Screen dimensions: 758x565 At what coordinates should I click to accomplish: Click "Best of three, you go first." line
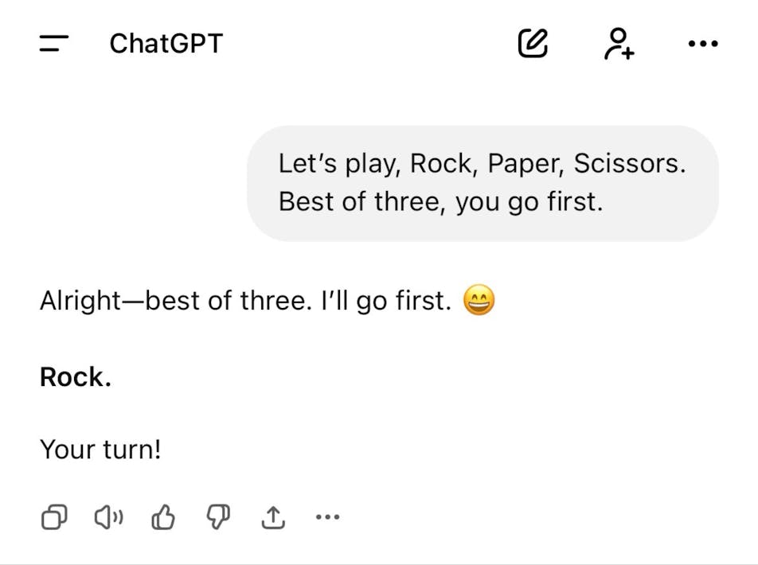[440, 202]
